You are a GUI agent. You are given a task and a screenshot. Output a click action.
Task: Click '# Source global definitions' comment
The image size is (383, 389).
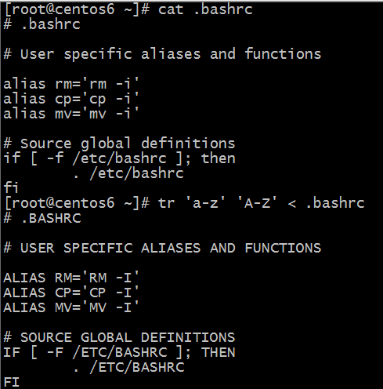119,144
